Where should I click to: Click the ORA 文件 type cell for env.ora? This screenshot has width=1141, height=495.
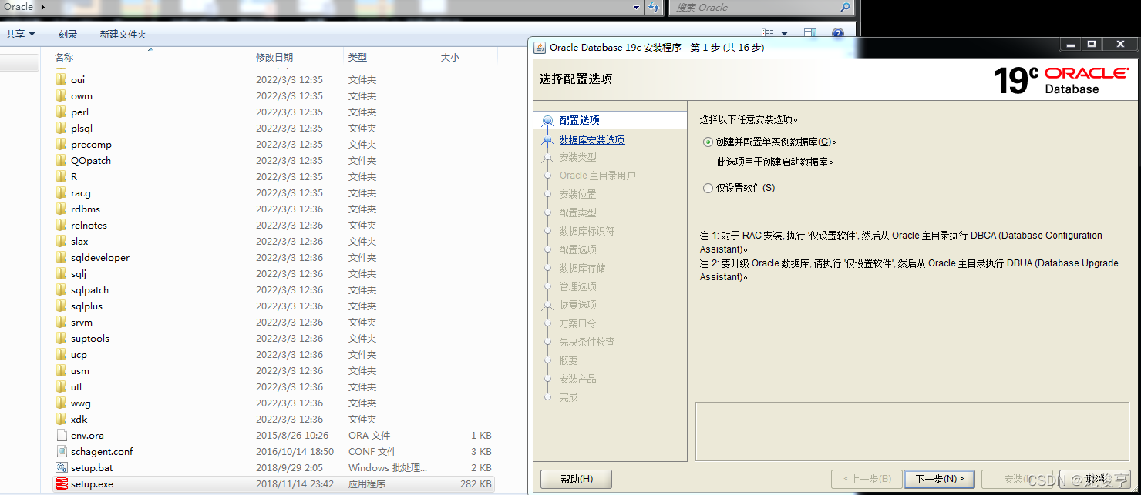click(x=369, y=436)
